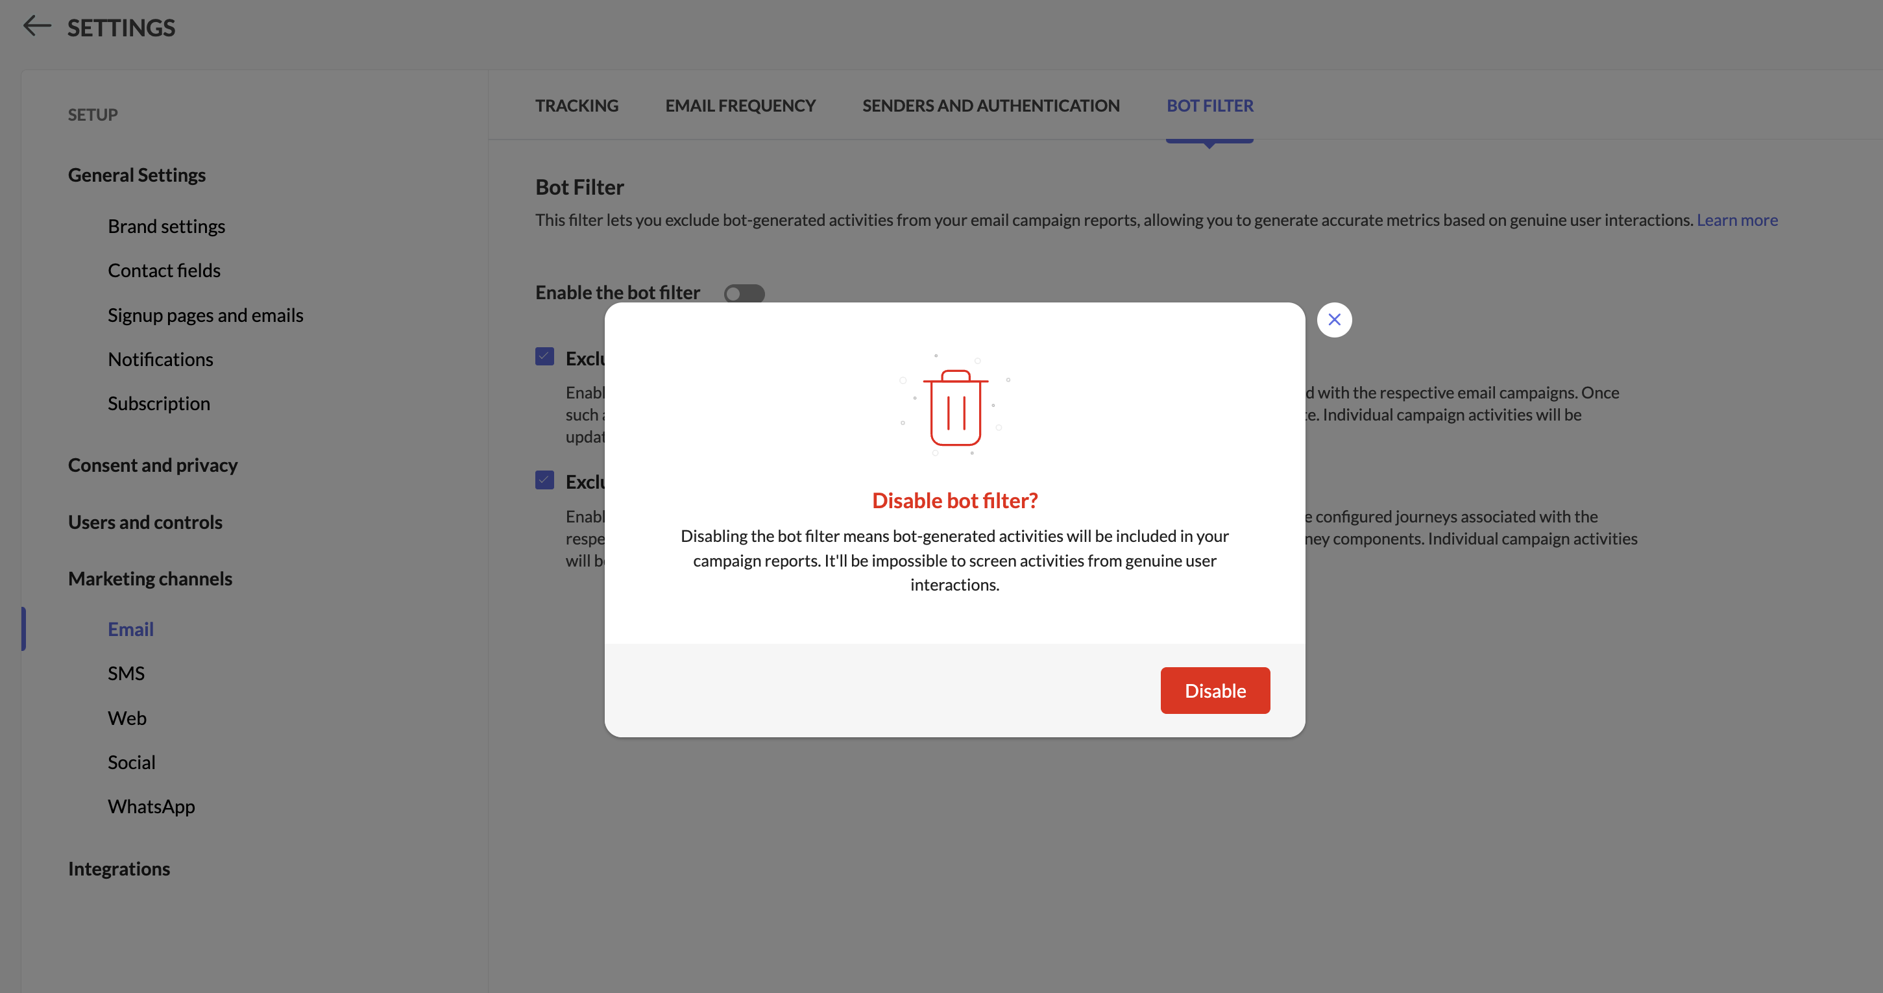Image resolution: width=1883 pixels, height=993 pixels.
Task: Expand the General Settings section
Action: coord(137,175)
